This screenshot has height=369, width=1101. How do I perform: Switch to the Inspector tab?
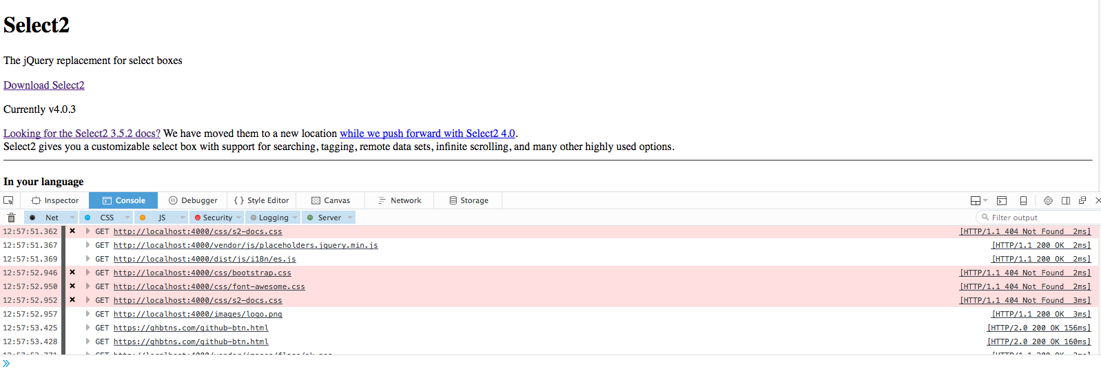pyautogui.click(x=55, y=200)
